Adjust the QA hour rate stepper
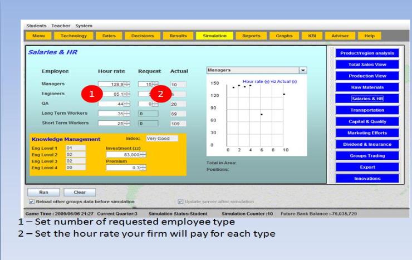This screenshot has width=412, height=260. (x=126, y=104)
